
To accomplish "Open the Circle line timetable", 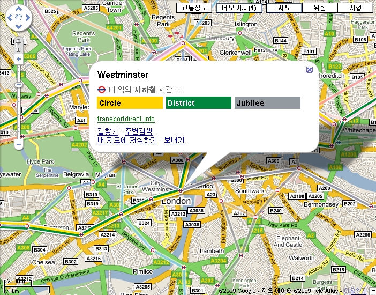I will [x=130, y=103].
